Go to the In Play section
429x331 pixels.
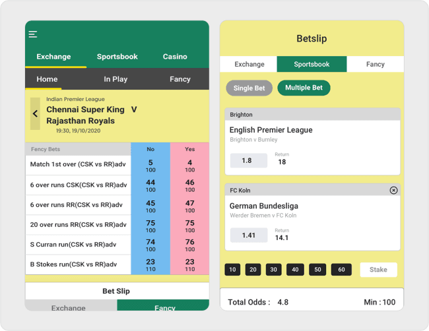pos(115,79)
